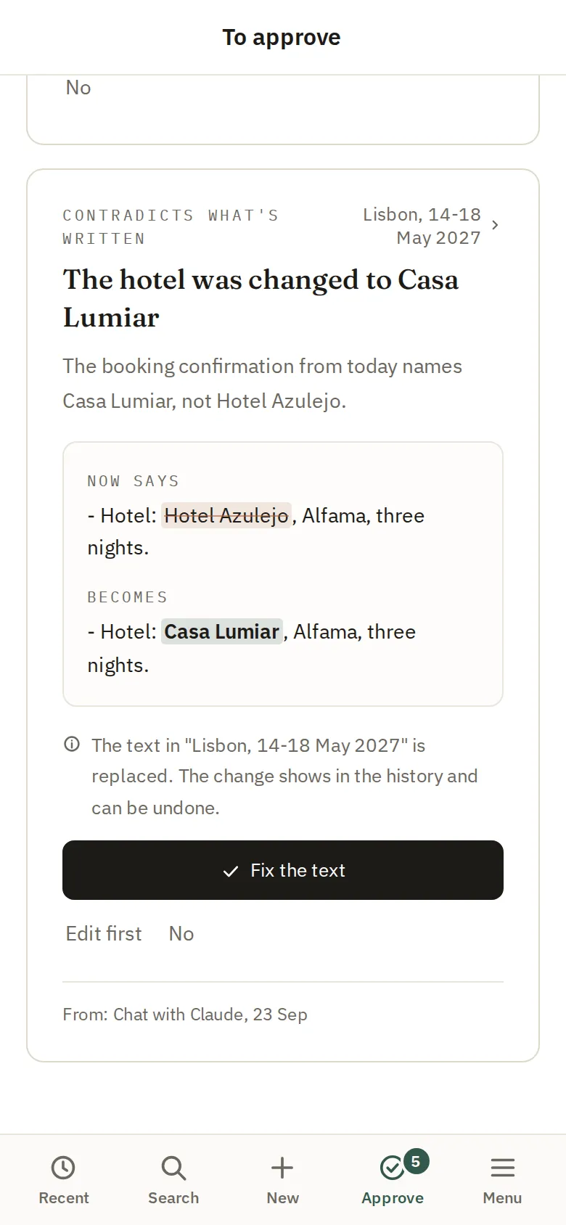Viewport: 566px width, 1225px height.
Task: Open the hamburger Menu icon
Action: pyautogui.click(x=502, y=1168)
